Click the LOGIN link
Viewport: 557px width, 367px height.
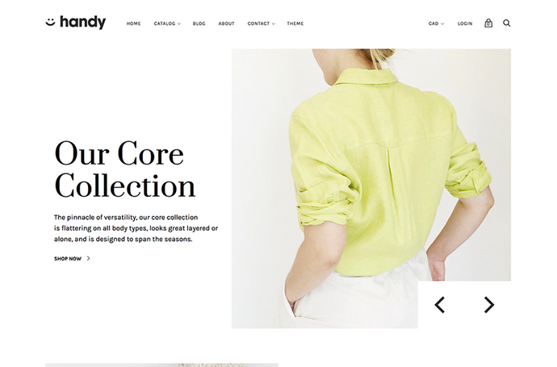(x=465, y=23)
